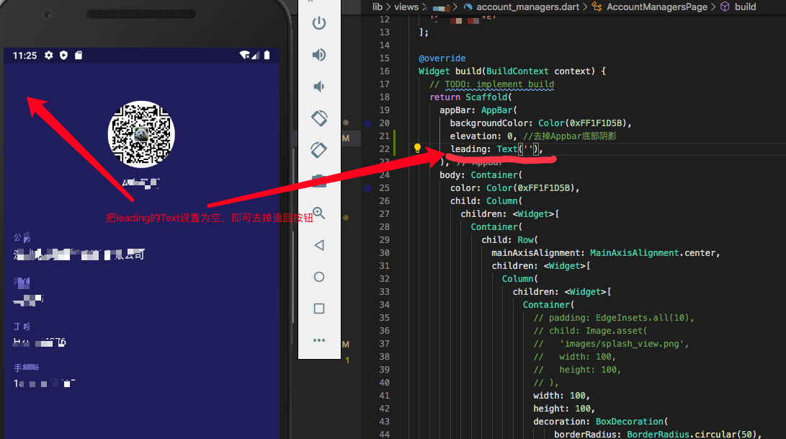The height and width of the screenshot is (439, 786).
Task: Click the yellow lightbulb quick-fix icon
Action: point(417,148)
